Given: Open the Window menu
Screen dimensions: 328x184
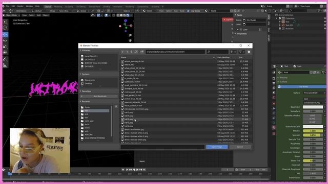Looking at the screenshot, I should point(29,6).
